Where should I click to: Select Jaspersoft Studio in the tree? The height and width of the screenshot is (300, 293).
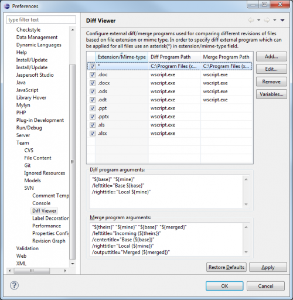35,75
